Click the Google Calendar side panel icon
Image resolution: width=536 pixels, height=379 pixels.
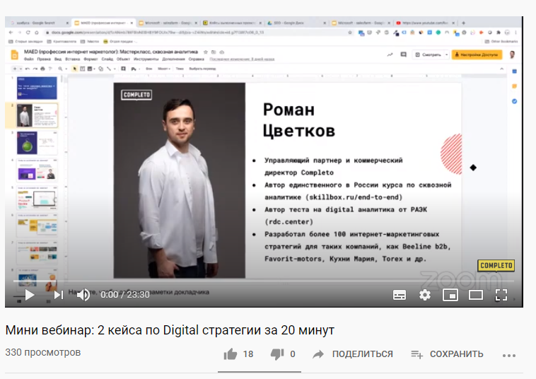pos(515,71)
